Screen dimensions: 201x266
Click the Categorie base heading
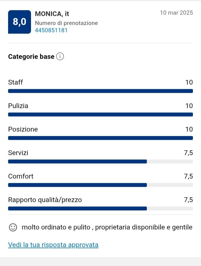click(31, 57)
